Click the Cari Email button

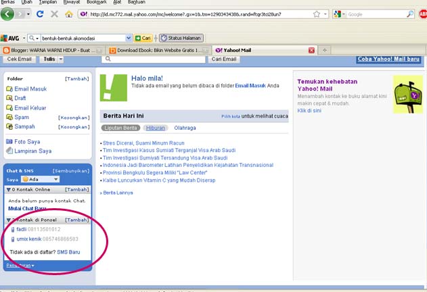224,59
